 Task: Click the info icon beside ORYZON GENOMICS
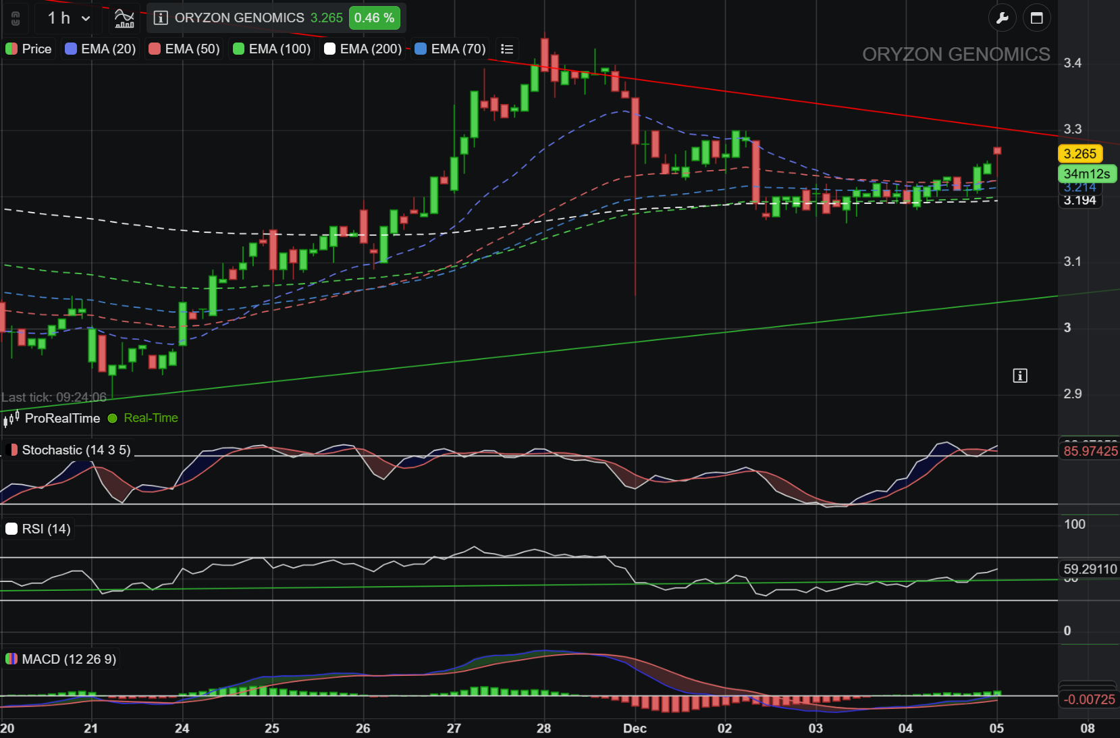(161, 18)
